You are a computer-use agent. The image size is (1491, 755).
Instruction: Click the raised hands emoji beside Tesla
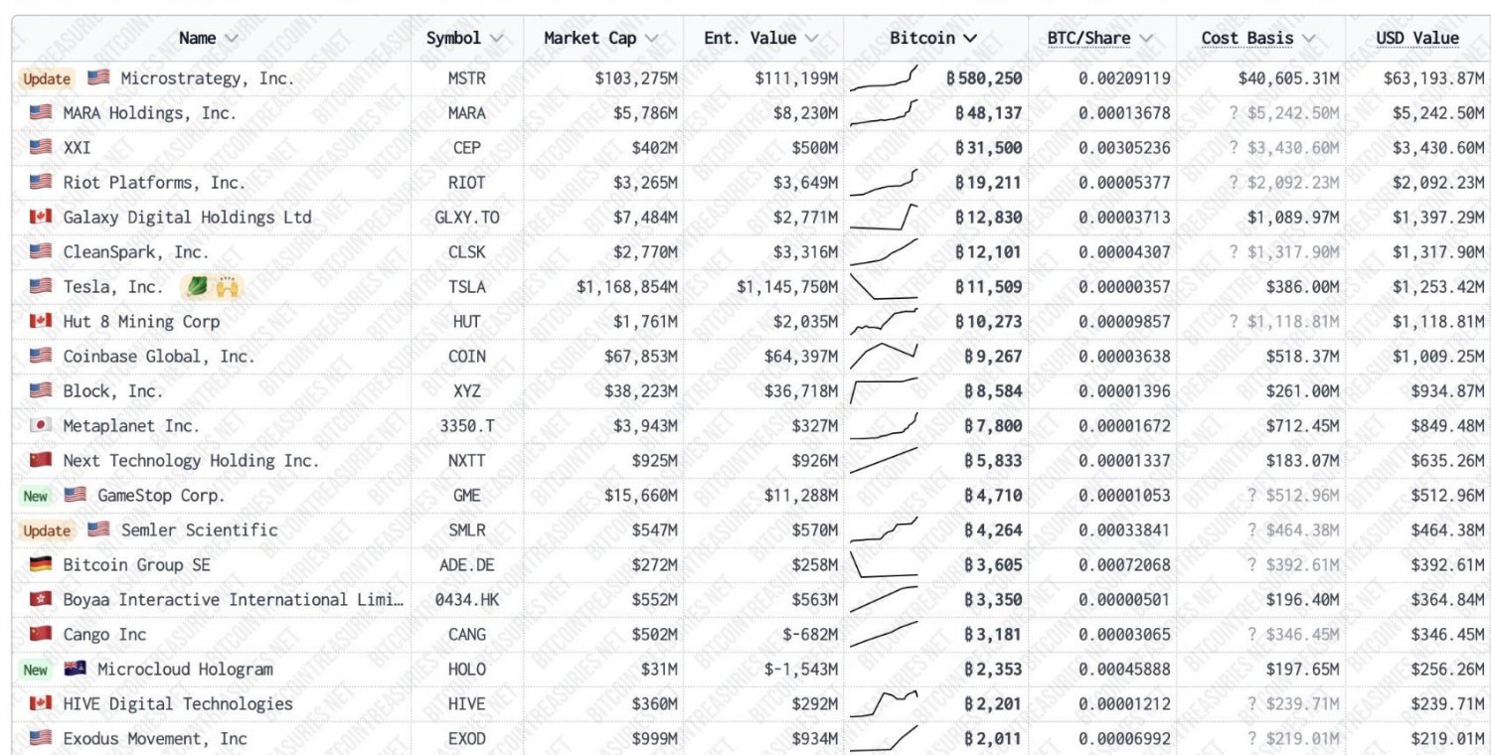pyautogui.click(x=227, y=286)
